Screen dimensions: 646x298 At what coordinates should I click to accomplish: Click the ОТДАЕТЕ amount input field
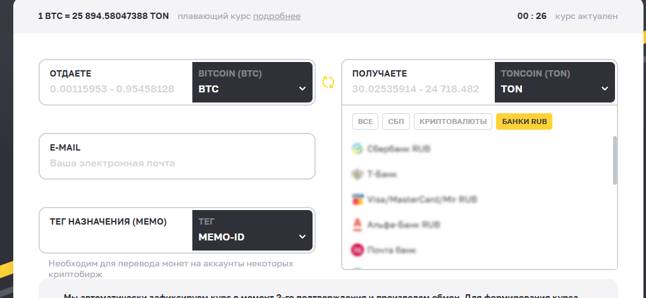(x=116, y=82)
